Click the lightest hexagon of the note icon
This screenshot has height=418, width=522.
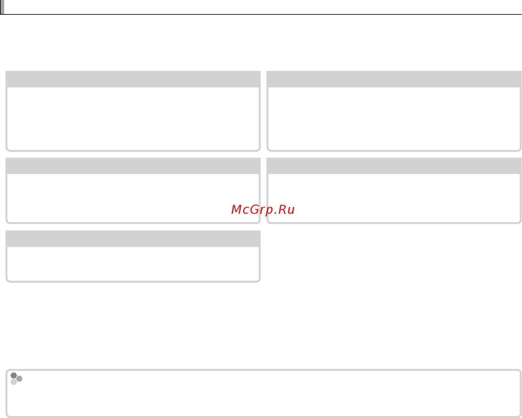(x=14, y=382)
